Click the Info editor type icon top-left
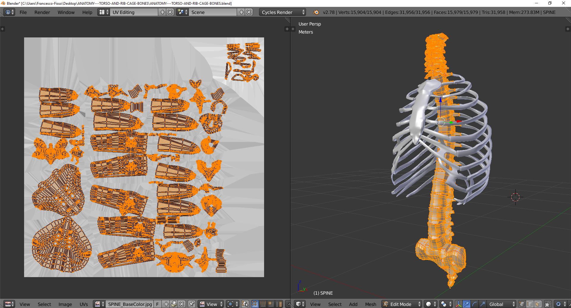This screenshot has width=571, height=308. tap(7, 12)
